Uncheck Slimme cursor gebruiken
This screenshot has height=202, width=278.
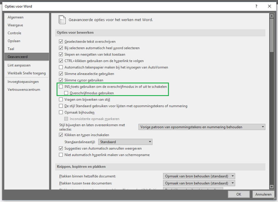[61, 80]
